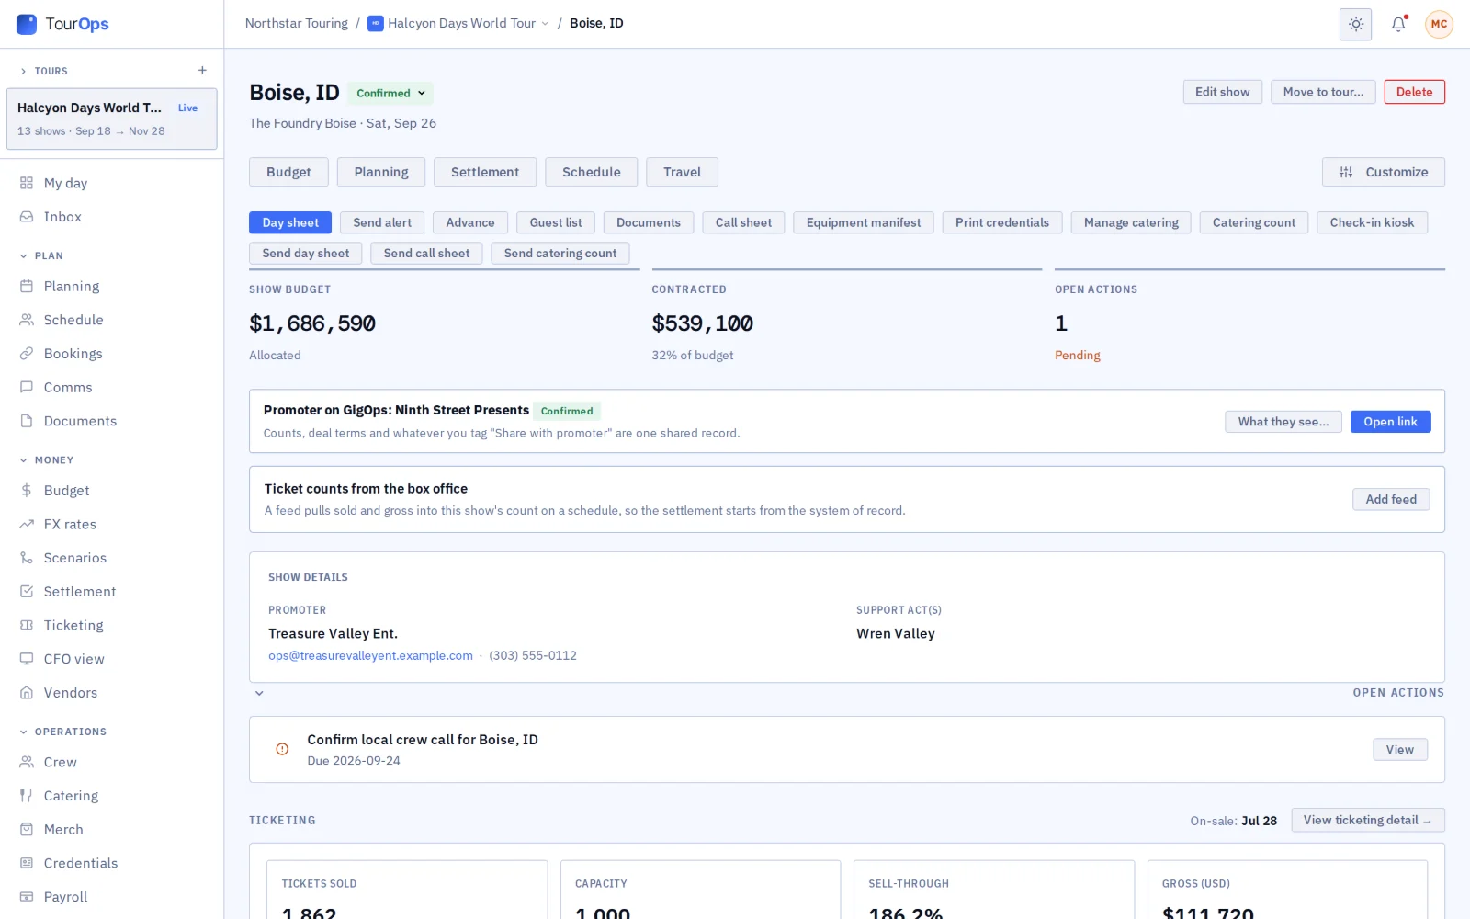Click the Customize button
This screenshot has width=1470, height=919.
point(1383,172)
